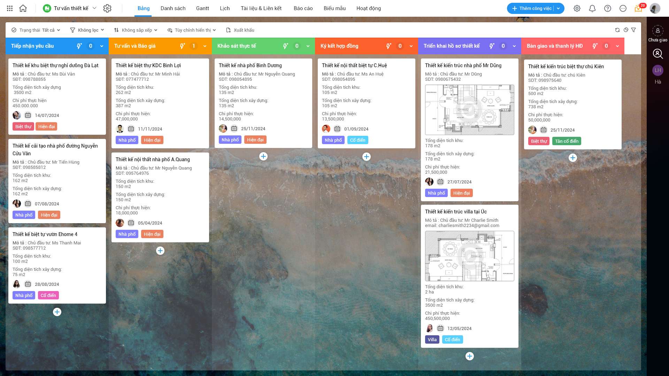Click the Thêm công việc button

[x=532, y=8]
